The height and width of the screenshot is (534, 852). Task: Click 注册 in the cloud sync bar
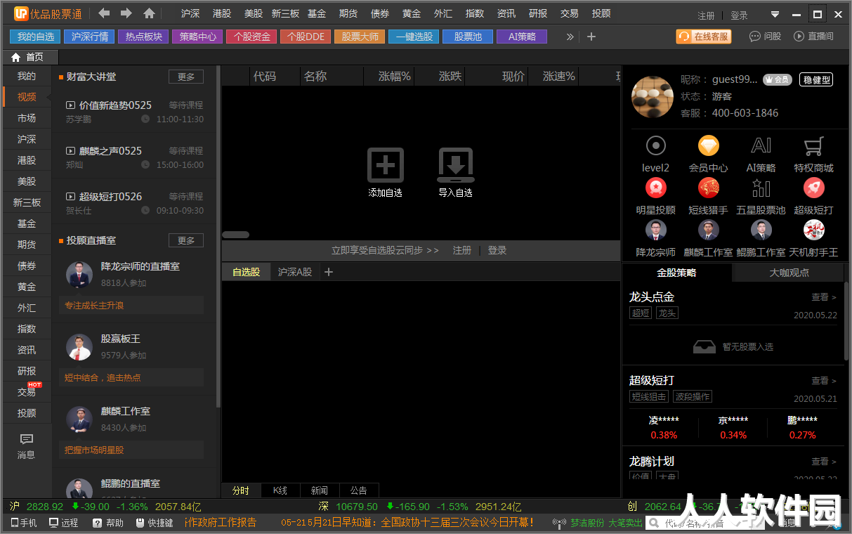(462, 250)
